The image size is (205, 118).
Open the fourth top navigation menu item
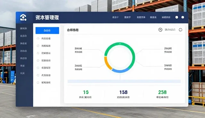coord(153,17)
